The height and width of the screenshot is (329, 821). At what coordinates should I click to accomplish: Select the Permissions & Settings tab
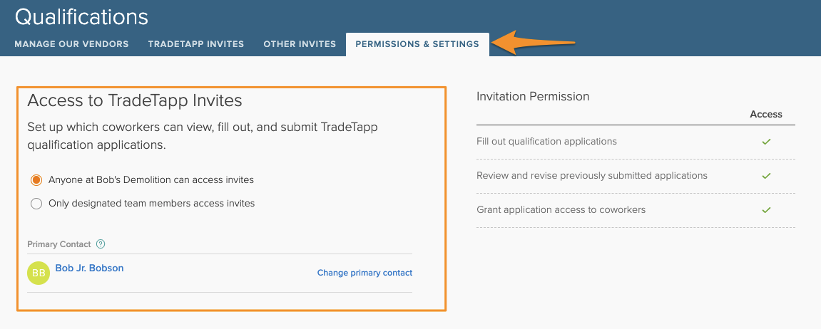[417, 44]
